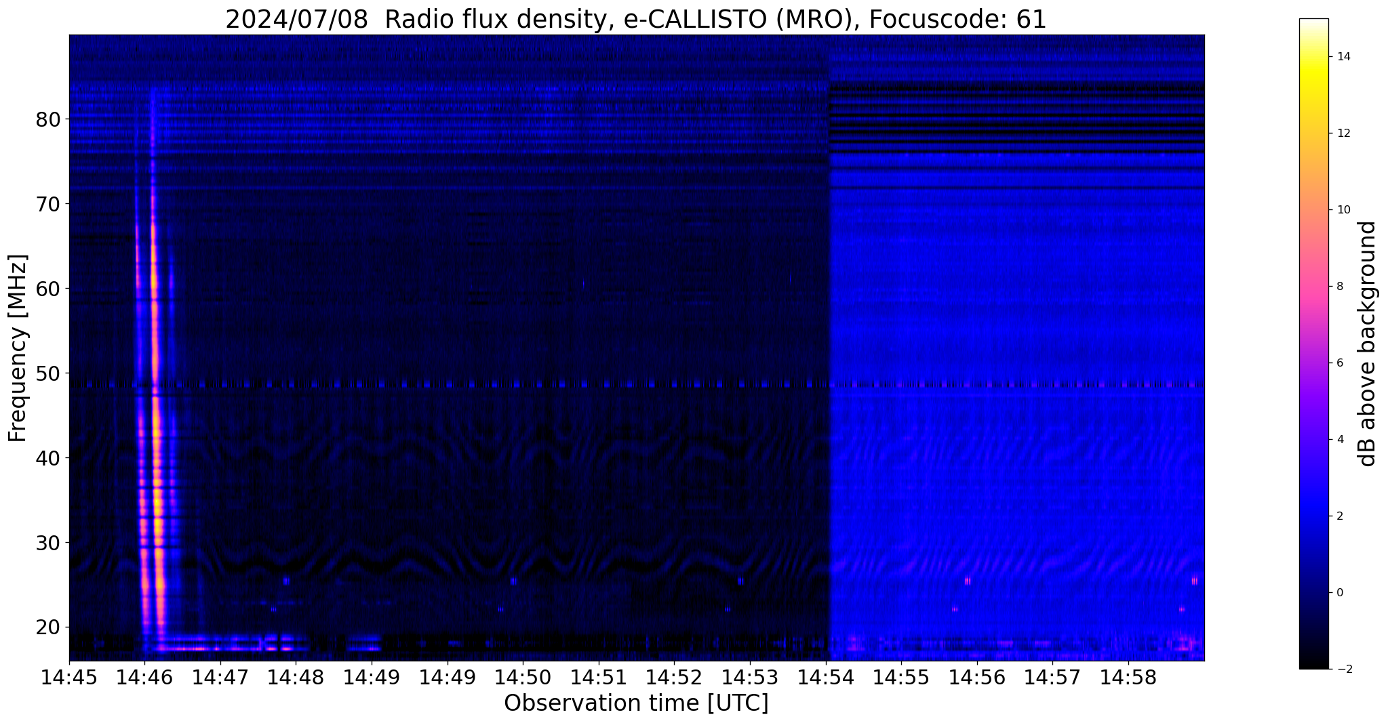The width and height of the screenshot is (1388, 723).
Task: Click the 80 MHz frequency tick label
Action: 48,120
